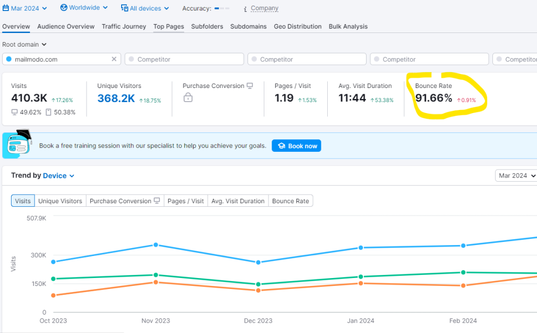The image size is (537, 333).
Task: Switch the trend chart to Unique Visitors
Action: [60, 201]
